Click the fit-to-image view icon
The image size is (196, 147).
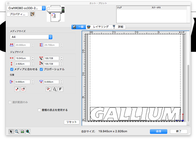coord(22,131)
